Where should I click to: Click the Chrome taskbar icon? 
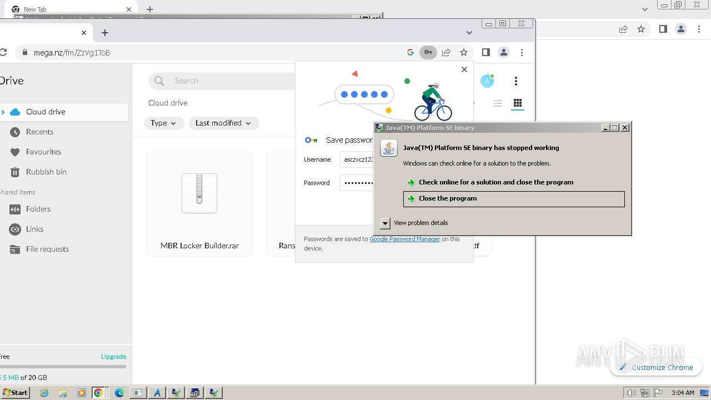(x=99, y=393)
